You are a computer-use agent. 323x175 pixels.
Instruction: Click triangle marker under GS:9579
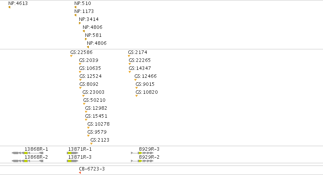tap(88, 136)
